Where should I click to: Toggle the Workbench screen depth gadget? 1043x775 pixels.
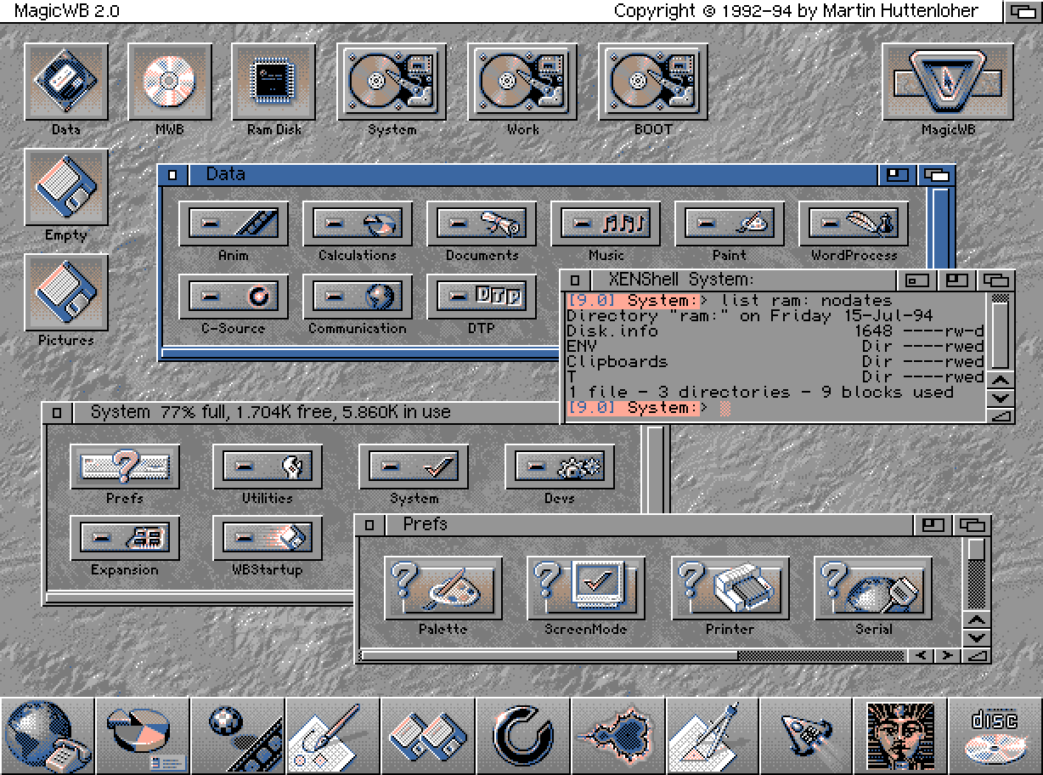1022,11
